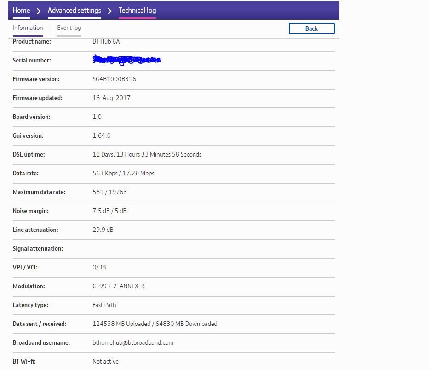Click the Board version label

32,117
